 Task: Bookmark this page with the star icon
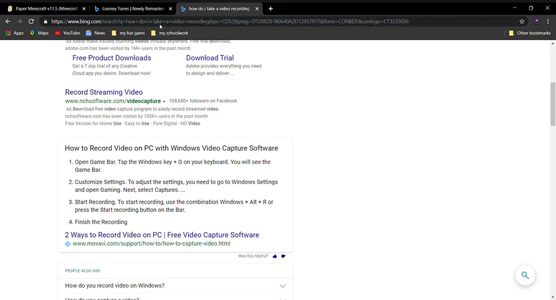click(x=522, y=21)
